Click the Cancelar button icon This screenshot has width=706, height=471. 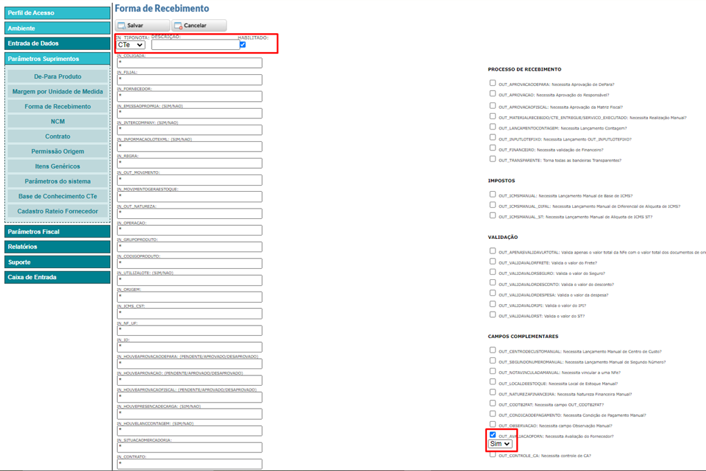(178, 26)
